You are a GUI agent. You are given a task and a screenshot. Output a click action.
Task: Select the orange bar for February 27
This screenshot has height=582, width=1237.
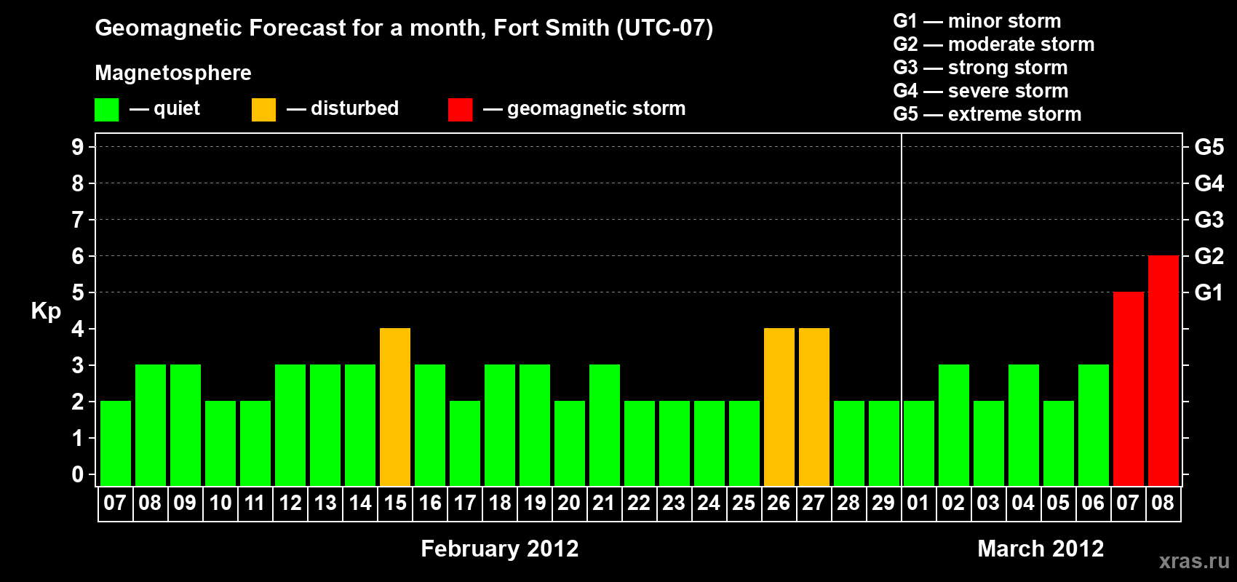click(814, 407)
